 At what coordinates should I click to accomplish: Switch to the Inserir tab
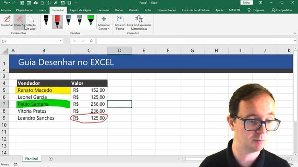(42, 10)
